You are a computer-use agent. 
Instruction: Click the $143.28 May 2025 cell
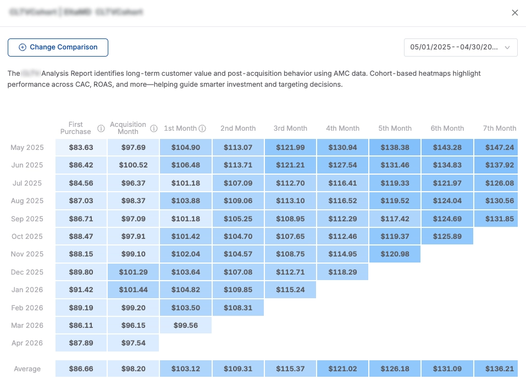tap(447, 147)
